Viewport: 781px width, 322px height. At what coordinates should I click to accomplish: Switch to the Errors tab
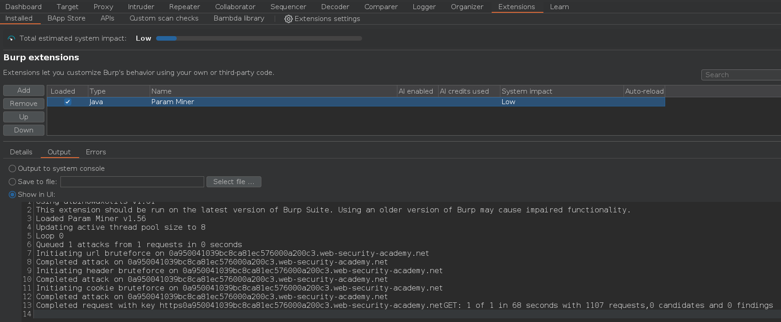[x=96, y=152]
